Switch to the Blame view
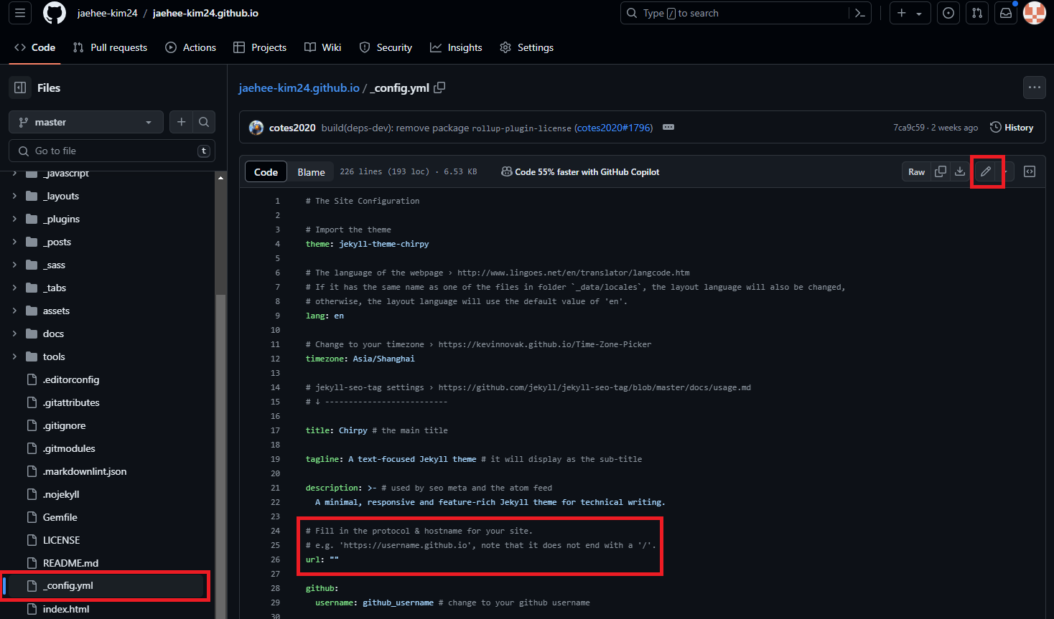 [x=311, y=172]
